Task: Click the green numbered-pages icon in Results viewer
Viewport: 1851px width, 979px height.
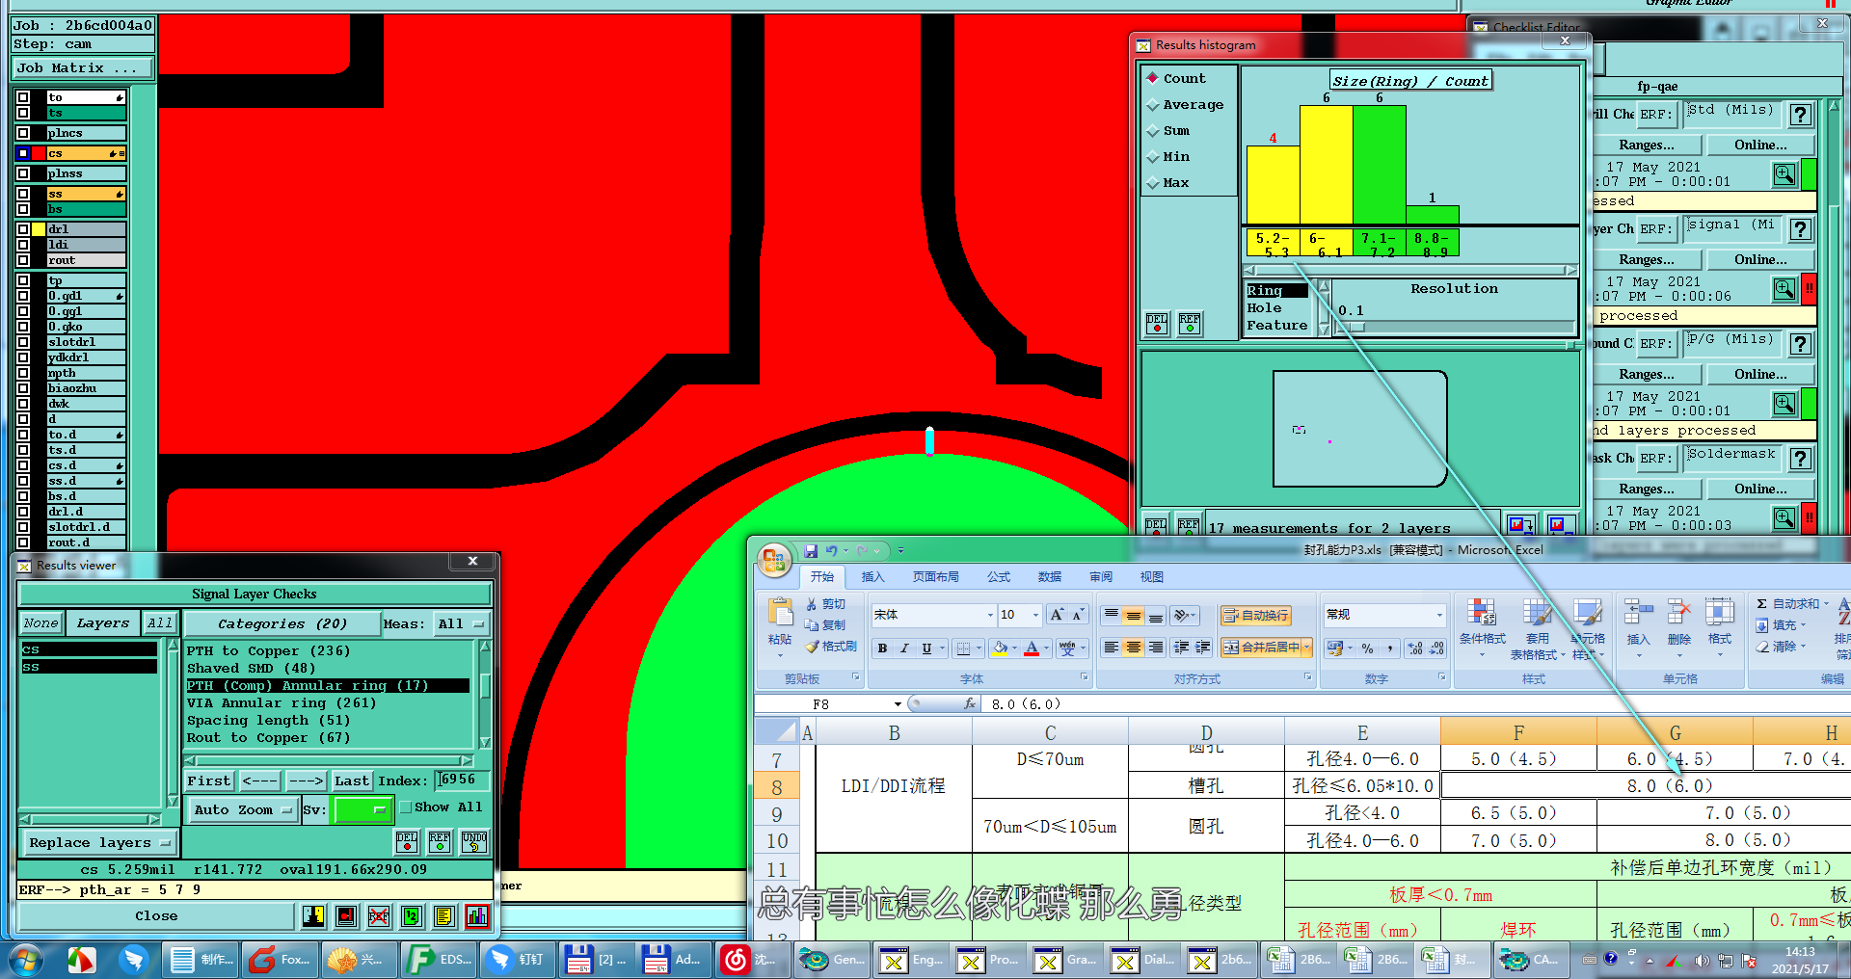Action: pos(412,916)
